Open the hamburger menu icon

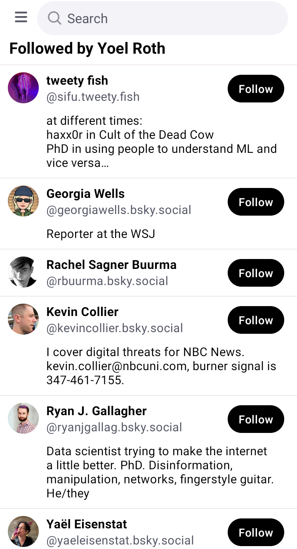click(x=21, y=17)
